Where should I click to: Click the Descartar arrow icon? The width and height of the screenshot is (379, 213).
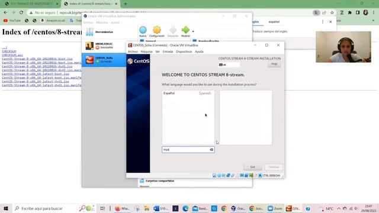click(173, 31)
